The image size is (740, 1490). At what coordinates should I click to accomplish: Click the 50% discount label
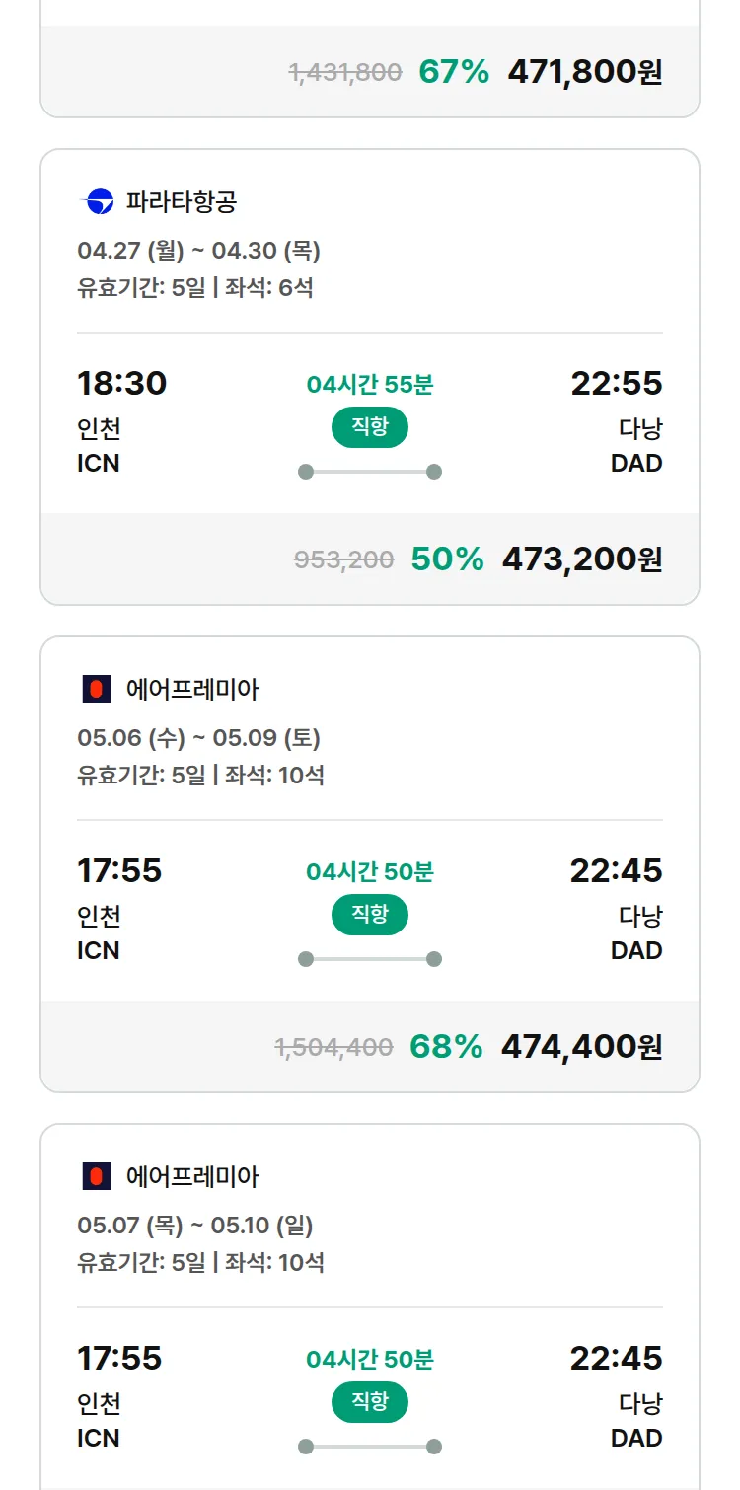(x=447, y=559)
